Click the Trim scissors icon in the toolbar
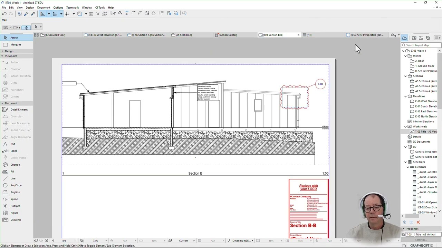Viewport: 442px width, 248px height. pyautogui.click(x=113, y=13)
